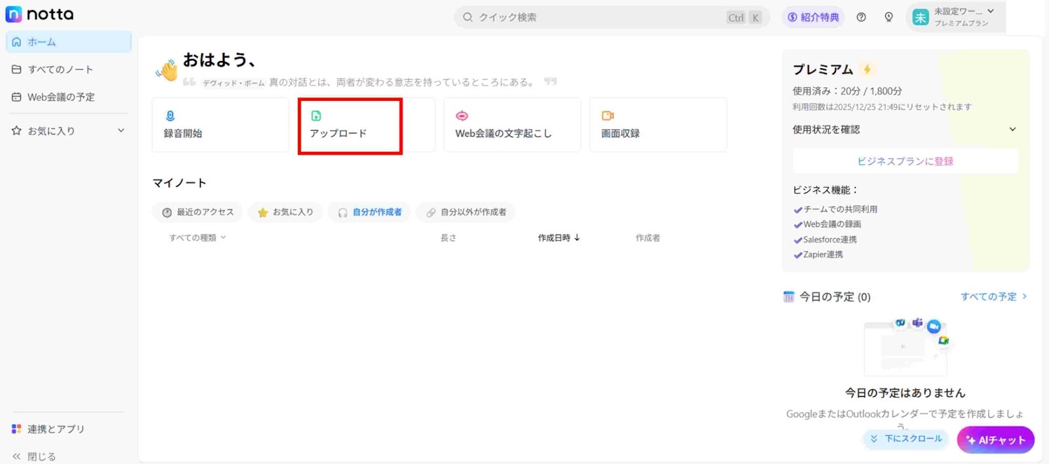Click the calendar illustration thumbnail

pos(907,347)
